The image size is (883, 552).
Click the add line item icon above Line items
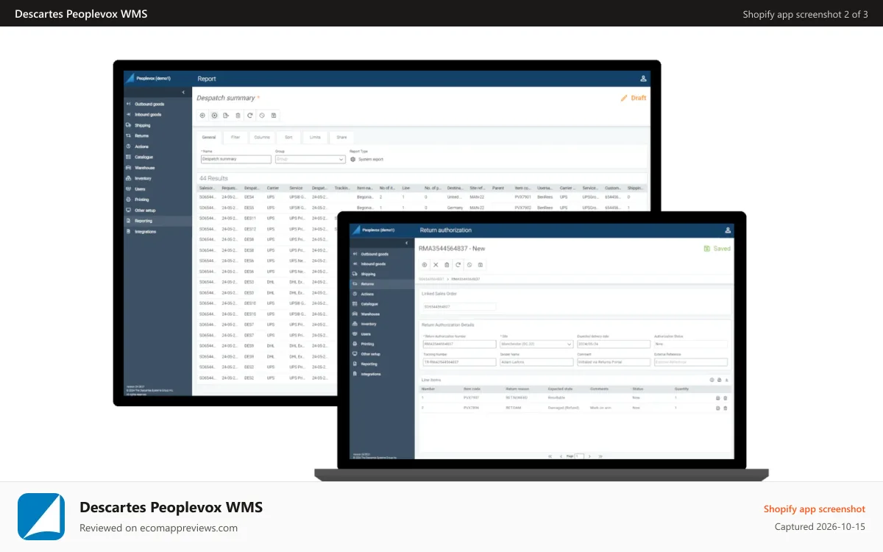coord(712,380)
